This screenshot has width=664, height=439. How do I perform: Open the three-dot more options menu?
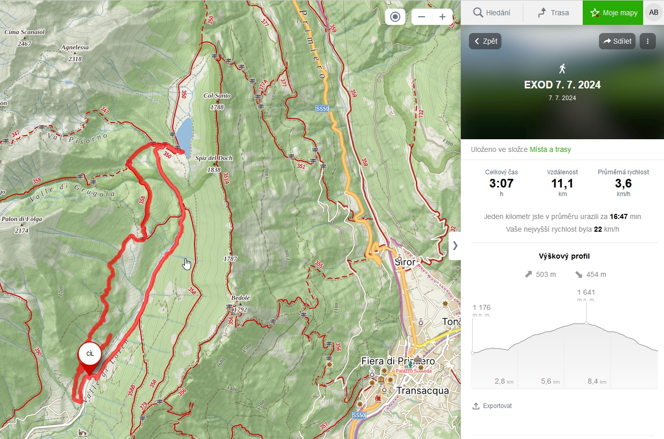[648, 41]
